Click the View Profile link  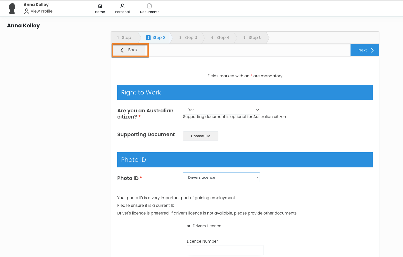pyautogui.click(x=41, y=11)
